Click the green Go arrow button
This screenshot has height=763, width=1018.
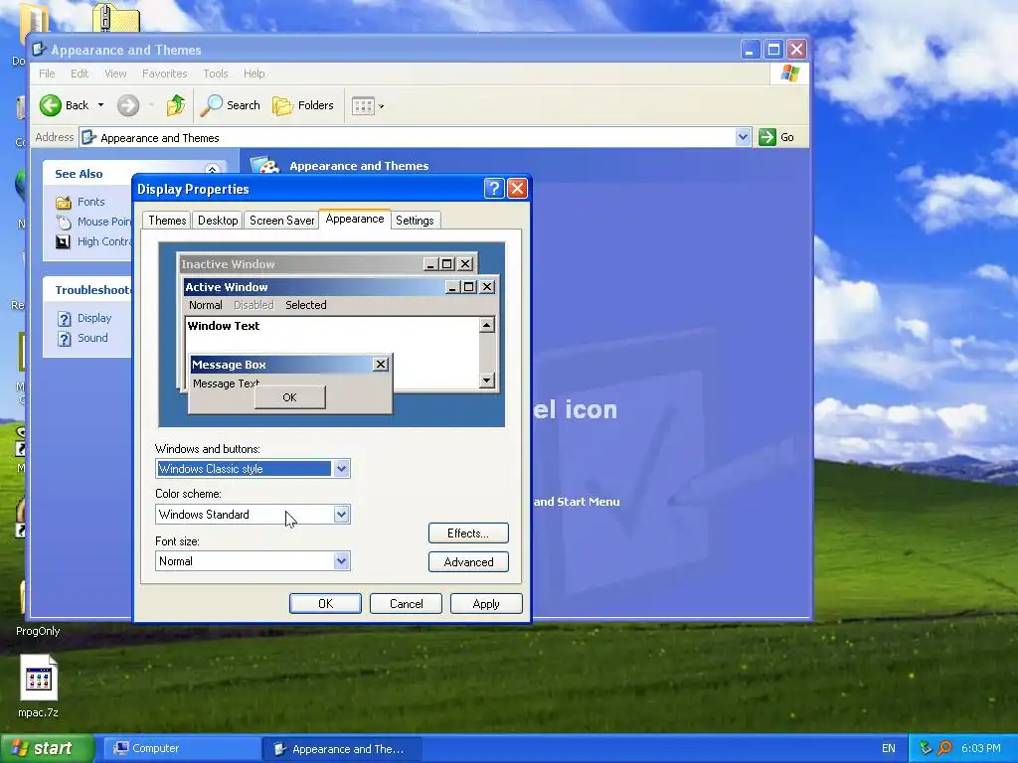coord(767,137)
